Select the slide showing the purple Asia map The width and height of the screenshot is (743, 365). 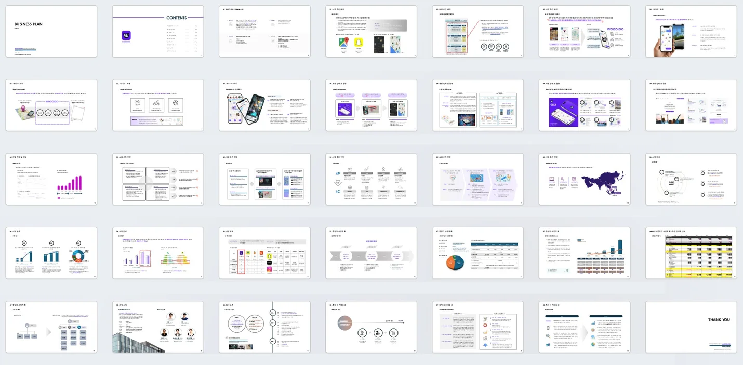coord(584,179)
